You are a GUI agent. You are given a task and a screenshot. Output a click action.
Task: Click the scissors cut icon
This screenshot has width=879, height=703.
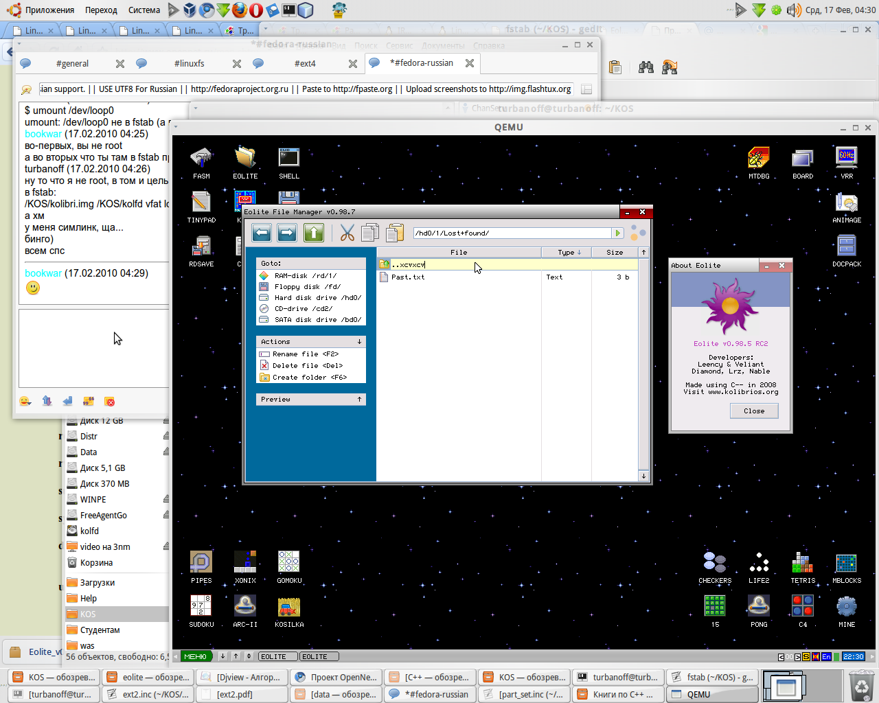point(347,233)
